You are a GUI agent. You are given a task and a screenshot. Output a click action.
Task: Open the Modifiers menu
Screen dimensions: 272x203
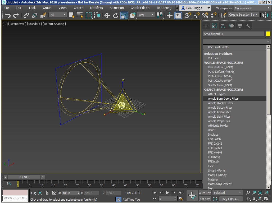96,8
